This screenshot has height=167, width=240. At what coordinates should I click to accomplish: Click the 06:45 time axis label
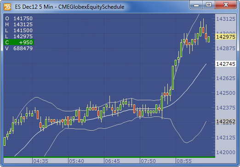112,161
